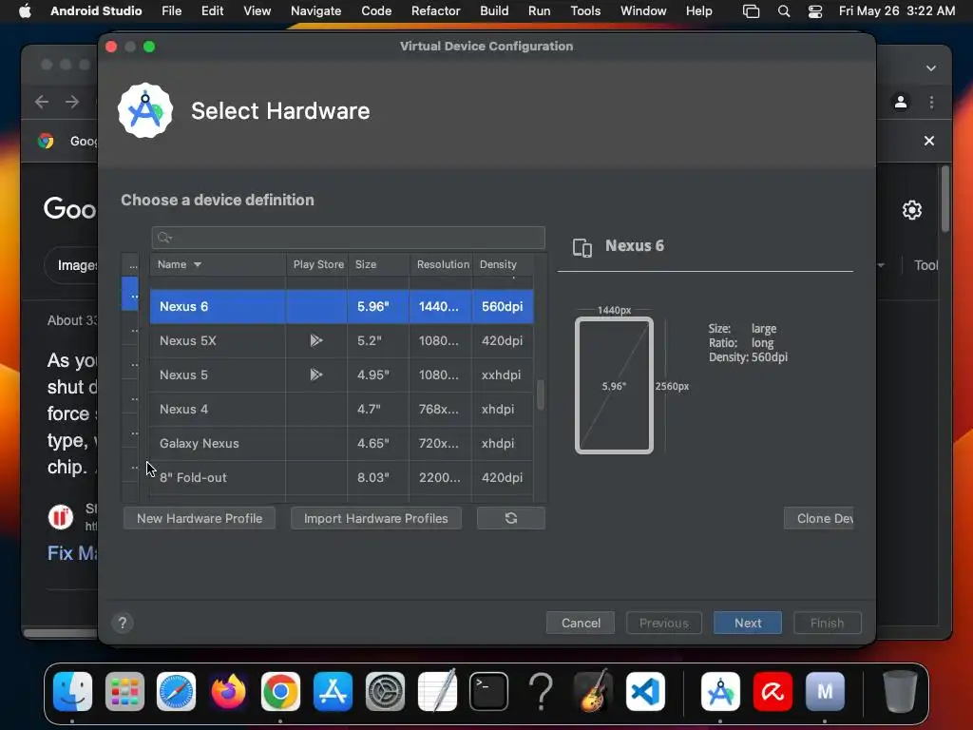The height and width of the screenshot is (730, 973).
Task: Click the menu bar date and time
Action: click(897, 11)
